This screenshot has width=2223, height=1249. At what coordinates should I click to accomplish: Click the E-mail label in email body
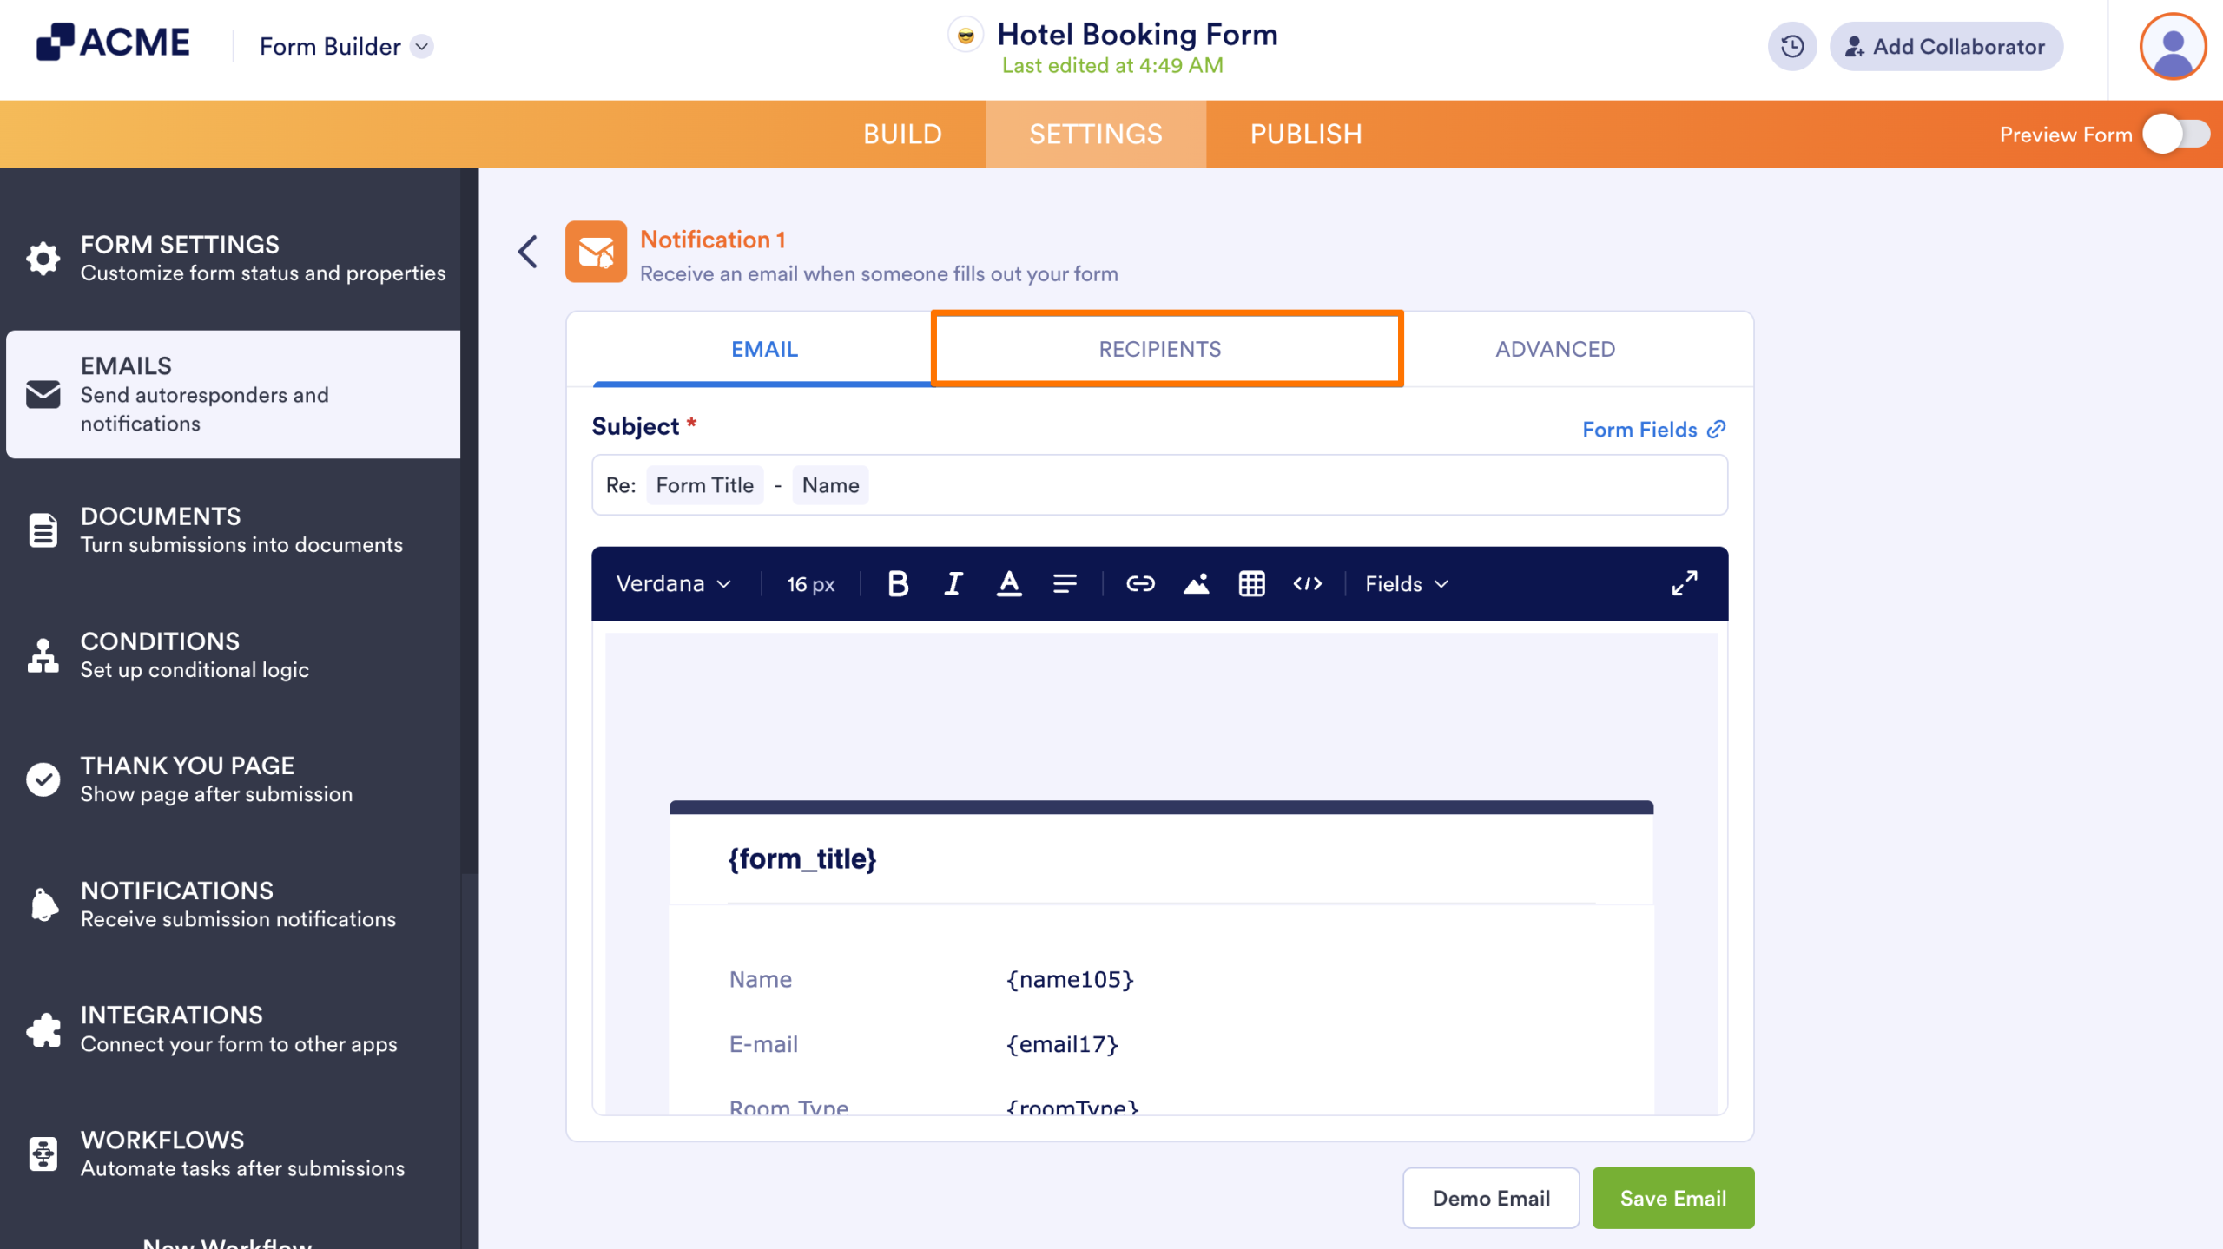tap(763, 1044)
